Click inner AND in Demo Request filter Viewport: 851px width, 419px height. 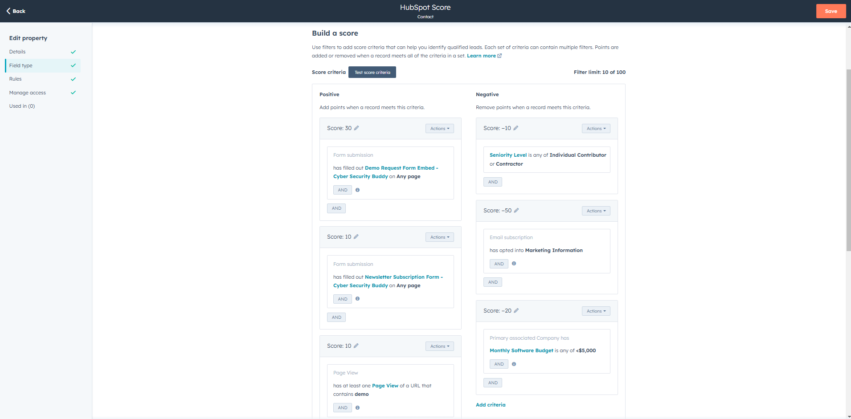[x=343, y=190]
